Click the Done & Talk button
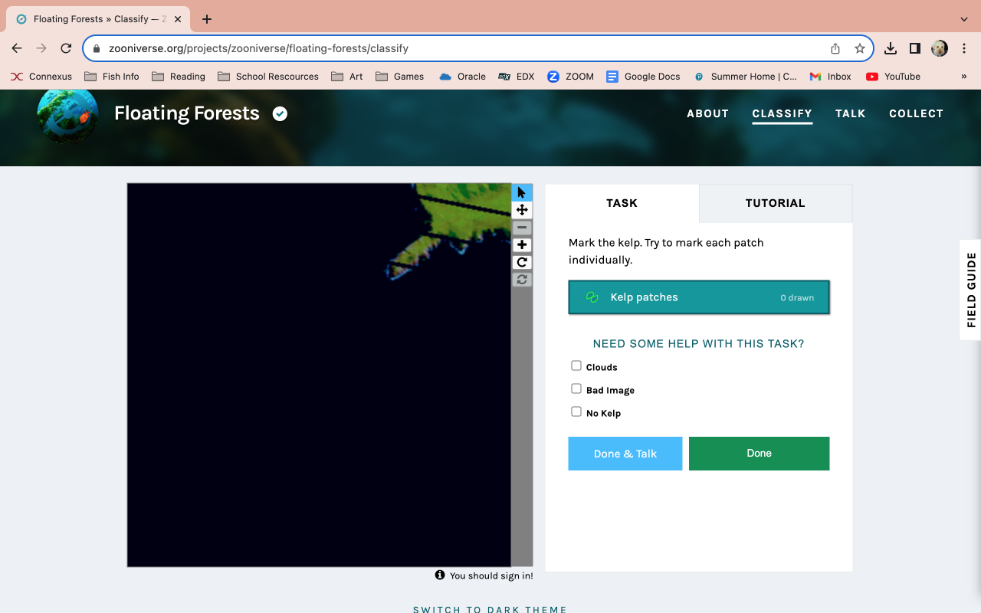981x613 pixels. pyautogui.click(x=625, y=454)
